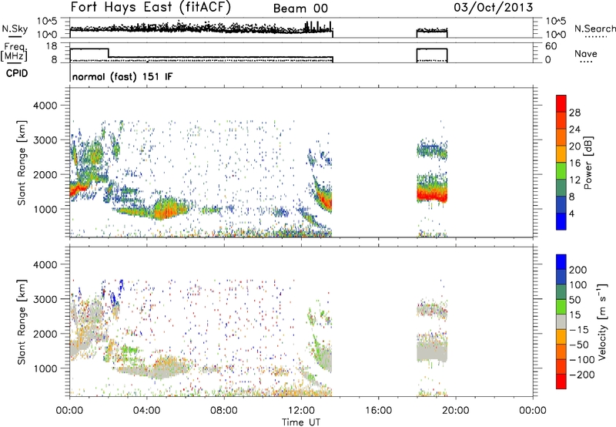Click the date '03/Oct/2013'

pyautogui.click(x=494, y=8)
